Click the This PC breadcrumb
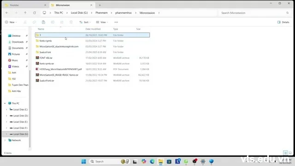This screenshot has width=295, height=166. [x=59, y=13]
